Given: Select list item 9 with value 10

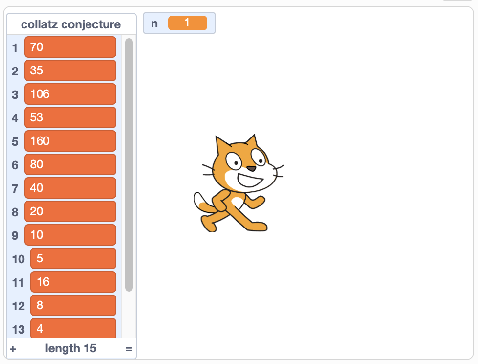Looking at the screenshot, I should click(70, 235).
